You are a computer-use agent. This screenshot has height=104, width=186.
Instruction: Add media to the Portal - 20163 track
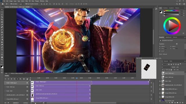(x=151, y=91)
